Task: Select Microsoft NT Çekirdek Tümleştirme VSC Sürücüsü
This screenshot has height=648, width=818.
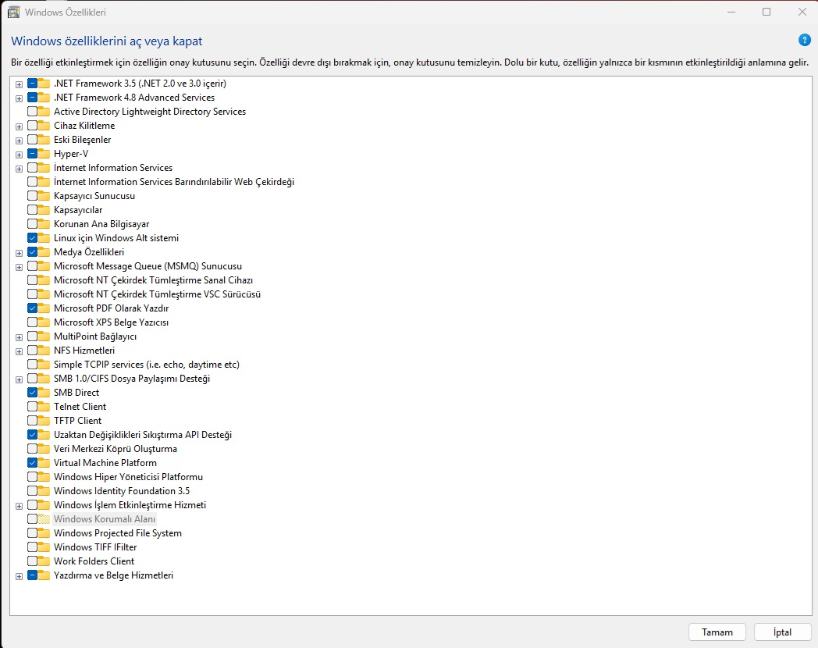Action: [157, 294]
